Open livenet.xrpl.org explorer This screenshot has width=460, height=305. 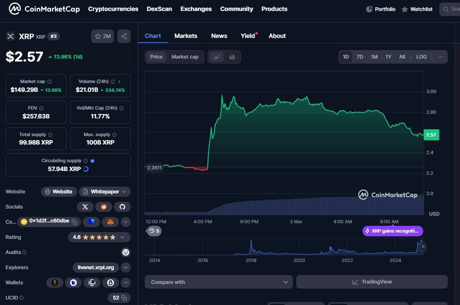(x=96, y=268)
